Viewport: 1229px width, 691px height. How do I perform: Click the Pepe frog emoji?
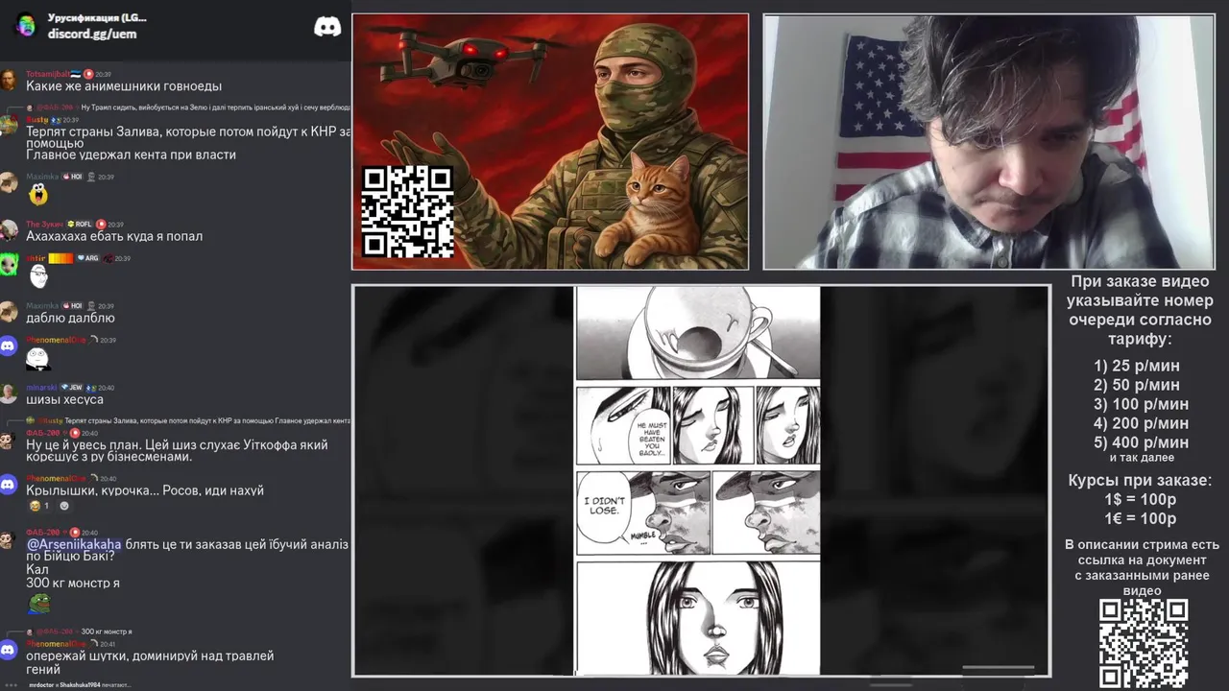point(38,604)
